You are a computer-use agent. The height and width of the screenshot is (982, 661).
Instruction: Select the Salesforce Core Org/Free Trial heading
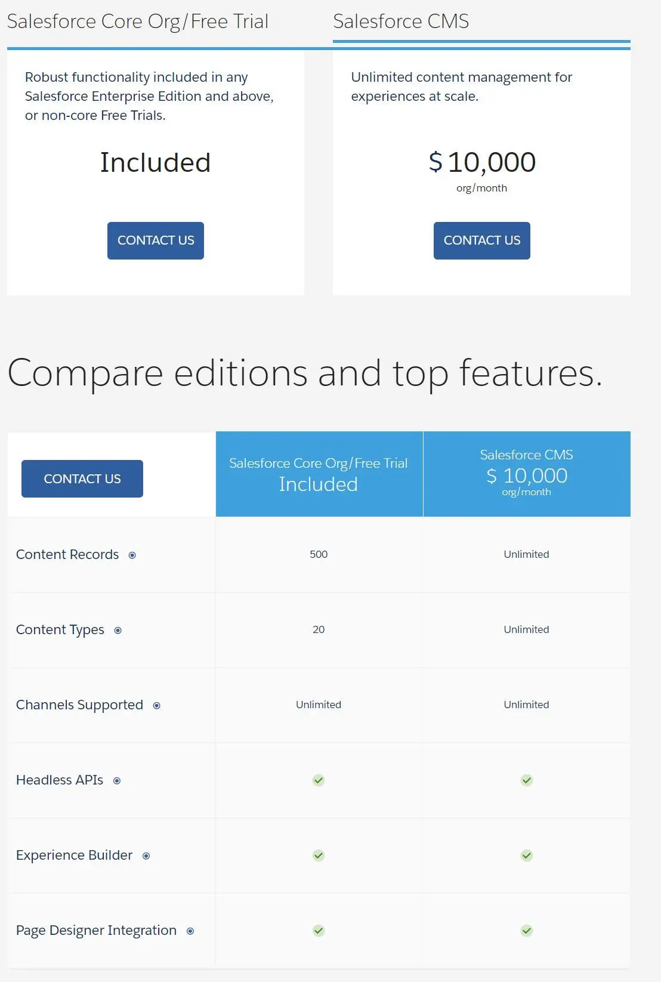coord(138,21)
